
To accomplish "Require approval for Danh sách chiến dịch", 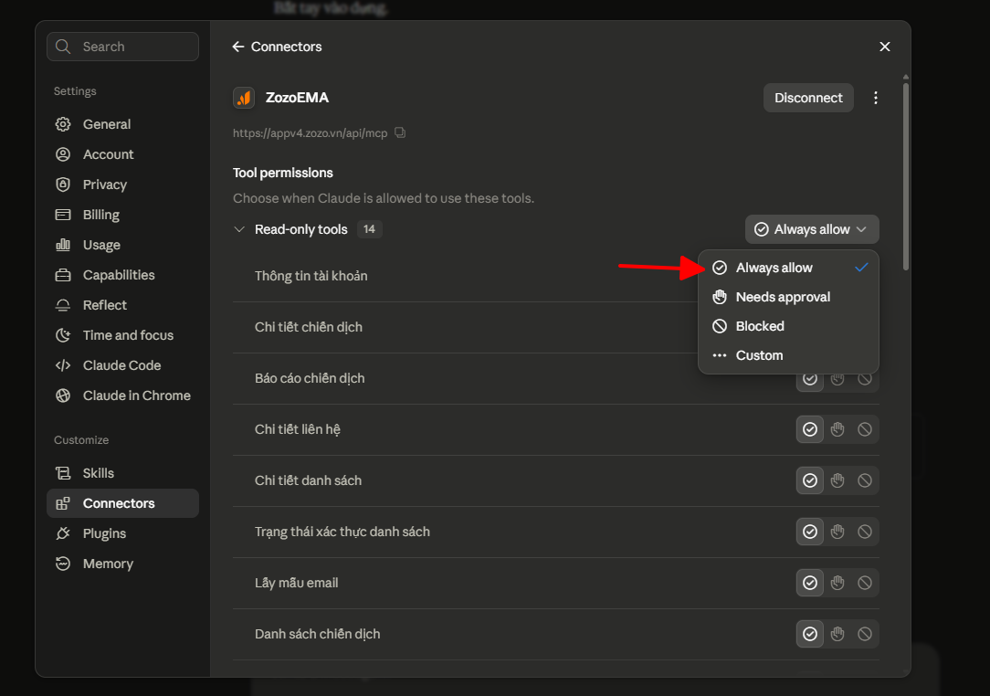I will (x=837, y=634).
